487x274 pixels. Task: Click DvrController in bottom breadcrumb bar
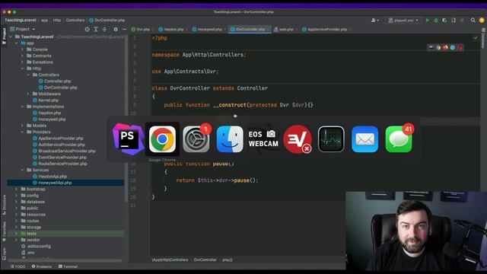pos(205,260)
